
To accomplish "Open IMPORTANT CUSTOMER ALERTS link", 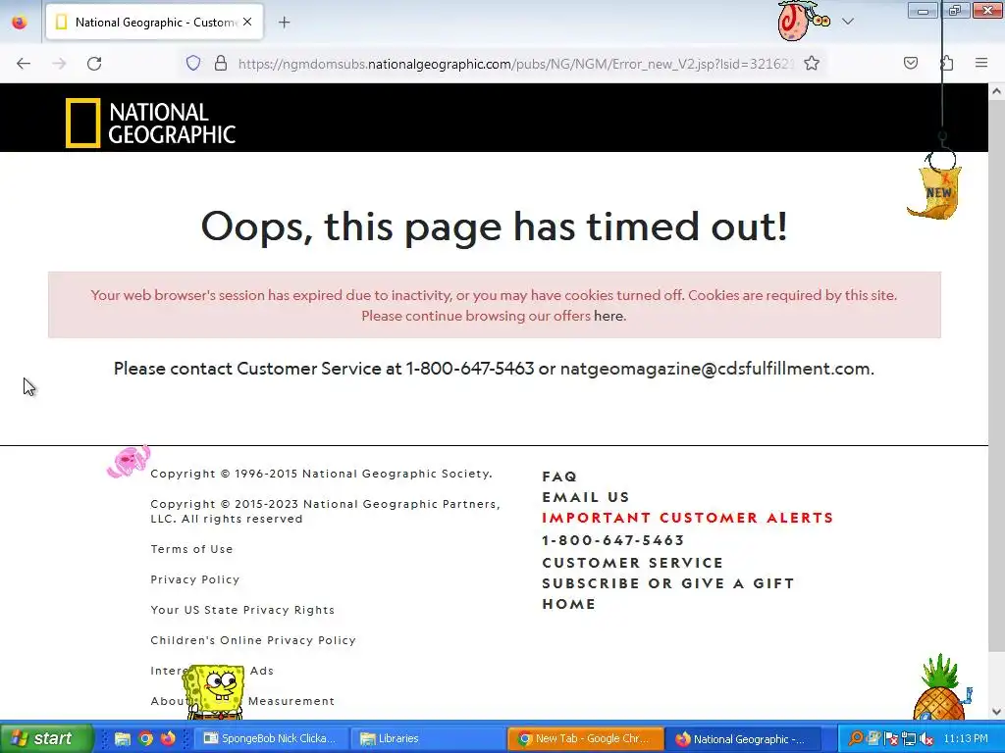I will [688, 518].
